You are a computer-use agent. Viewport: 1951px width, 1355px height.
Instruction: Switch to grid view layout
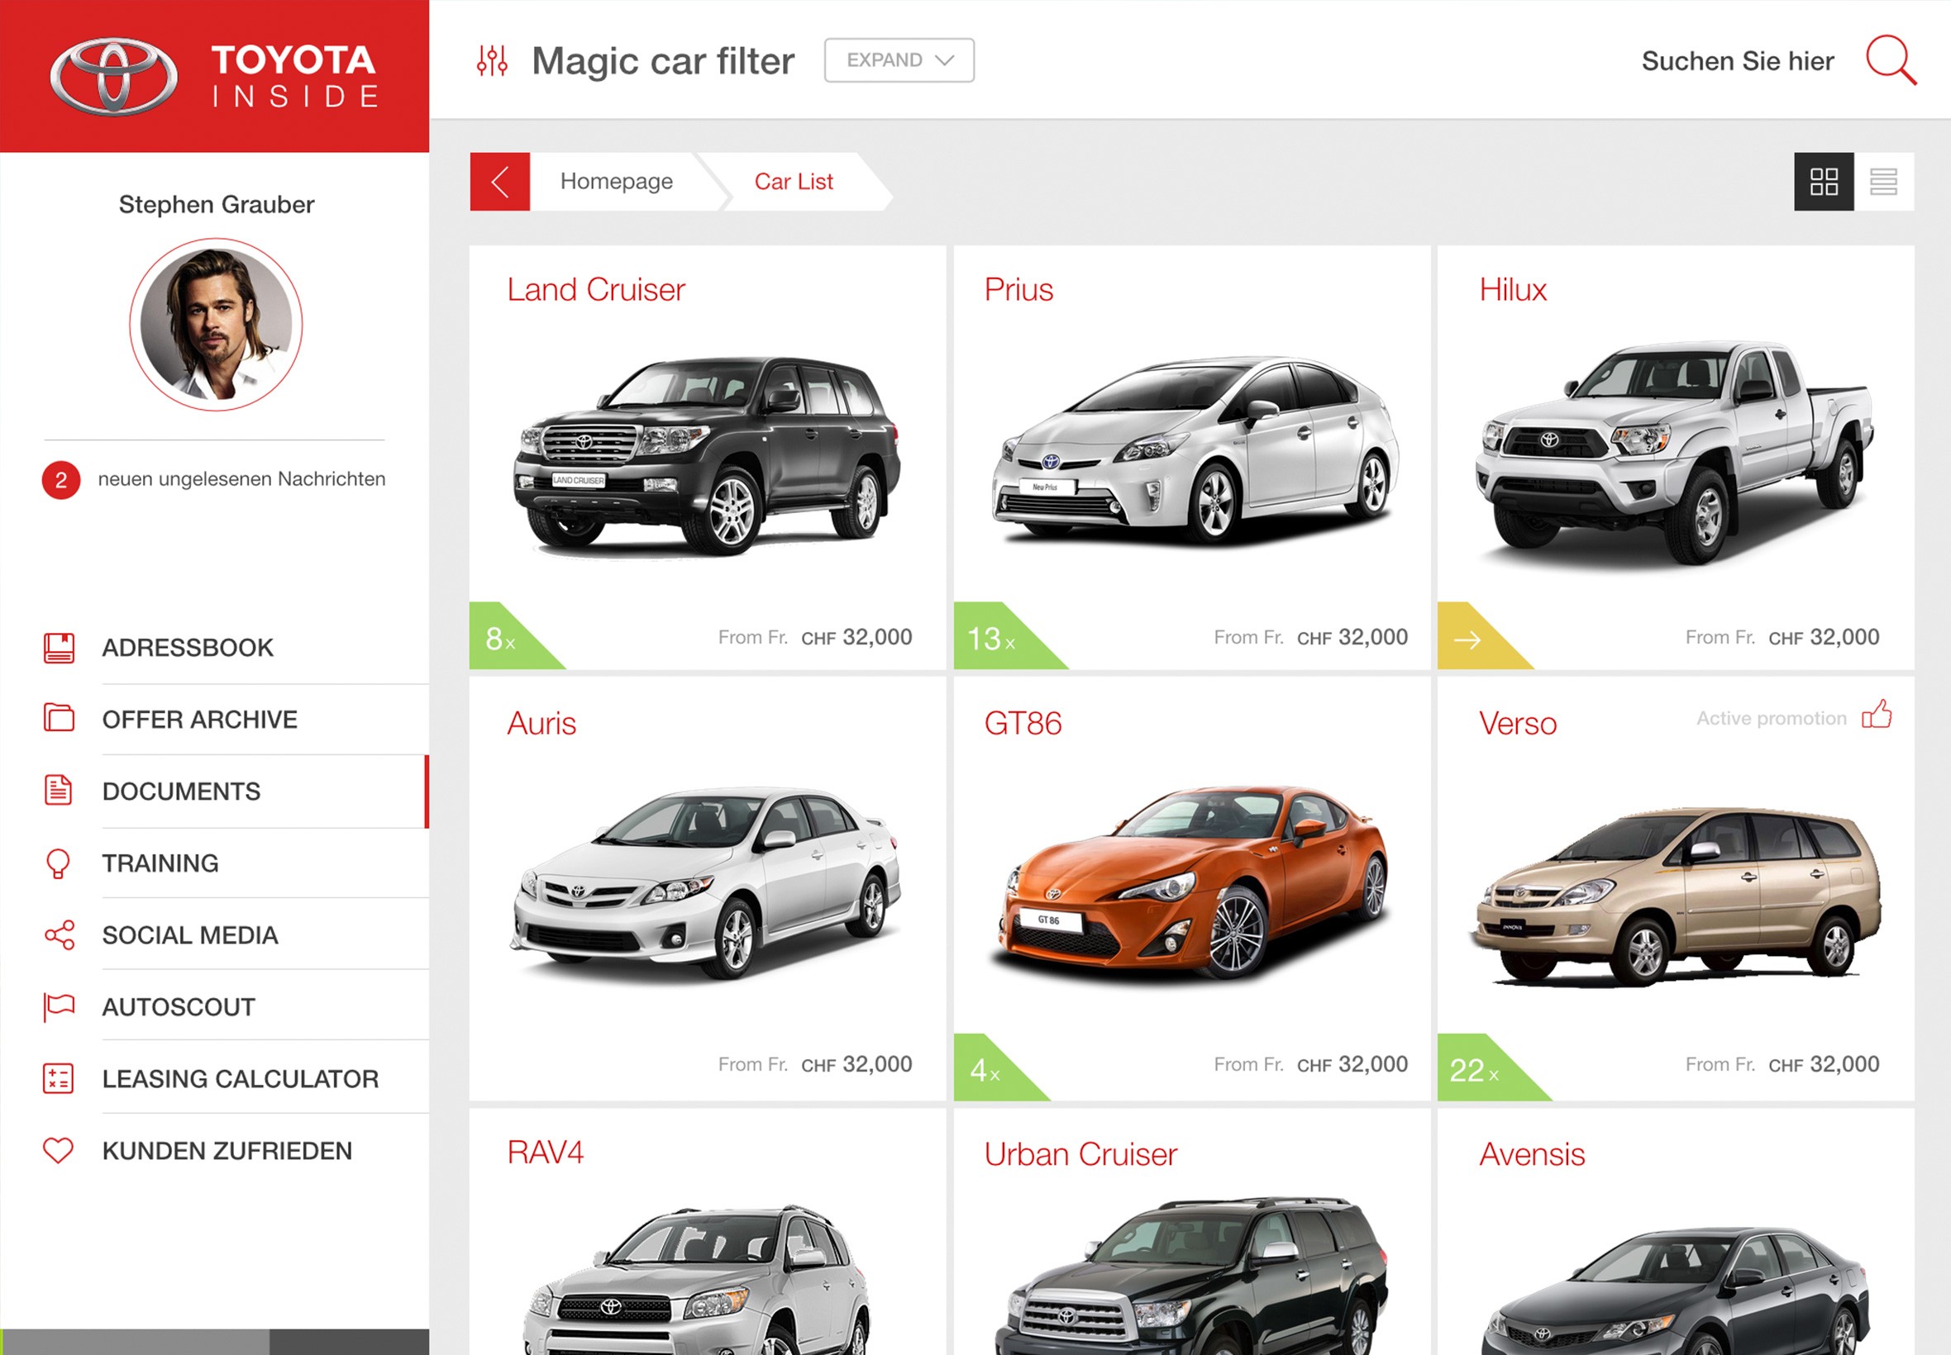click(1823, 182)
